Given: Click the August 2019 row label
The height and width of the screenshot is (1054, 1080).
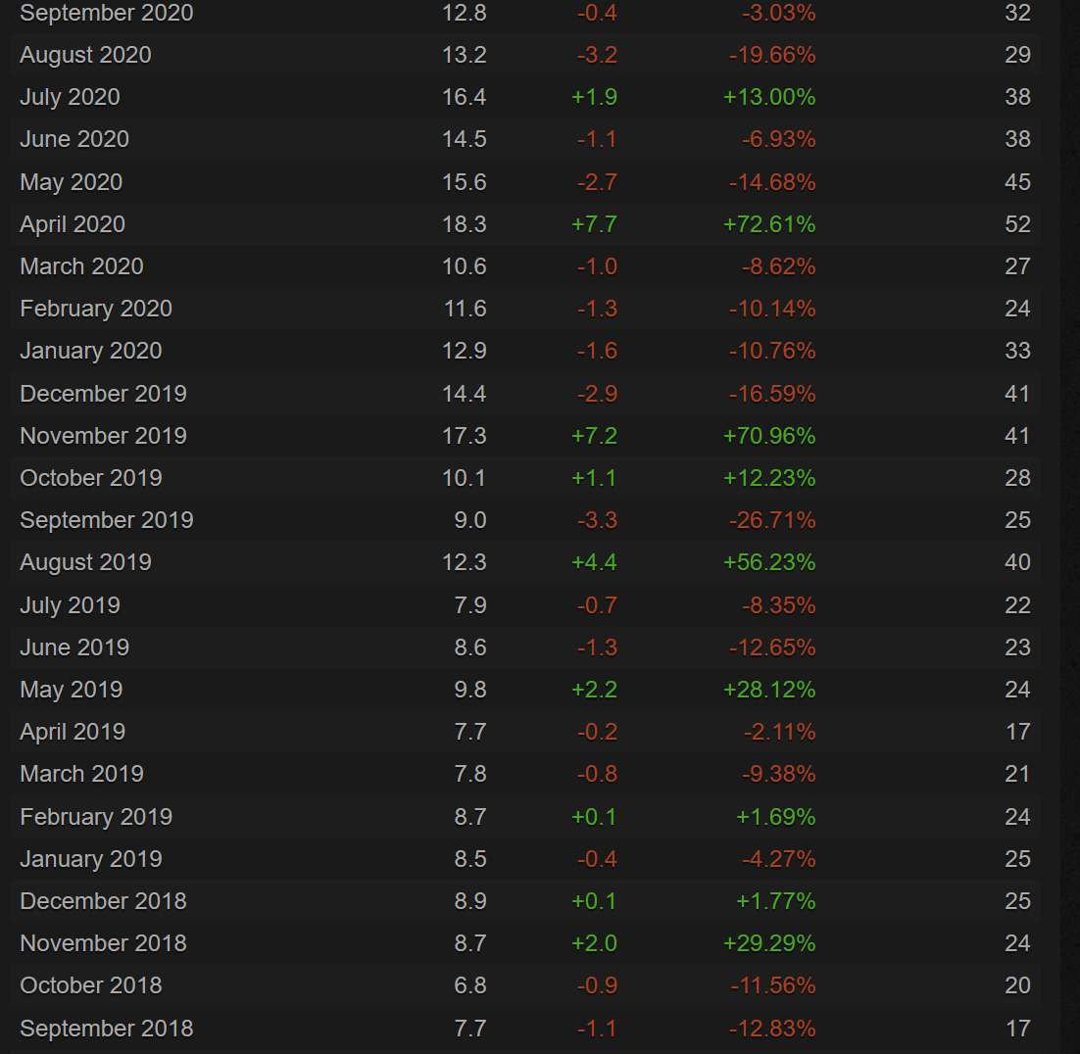Looking at the screenshot, I should point(85,562).
